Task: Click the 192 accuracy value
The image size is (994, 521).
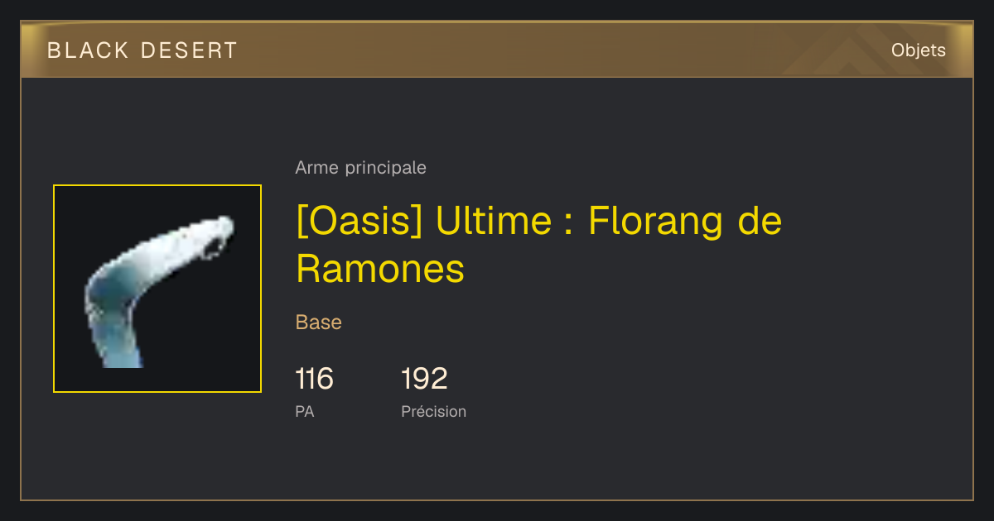Action: pyautogui.click(x=424, y=379)
